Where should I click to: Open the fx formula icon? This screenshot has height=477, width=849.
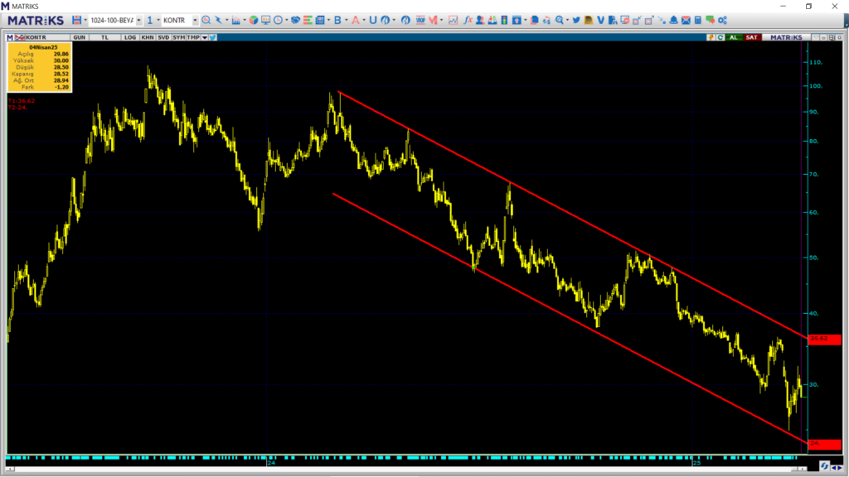[468, 20]
